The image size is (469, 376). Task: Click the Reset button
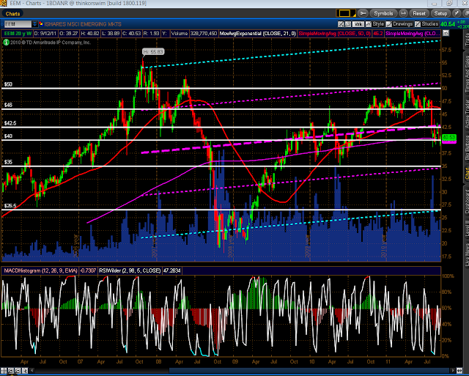click(419, 13)
